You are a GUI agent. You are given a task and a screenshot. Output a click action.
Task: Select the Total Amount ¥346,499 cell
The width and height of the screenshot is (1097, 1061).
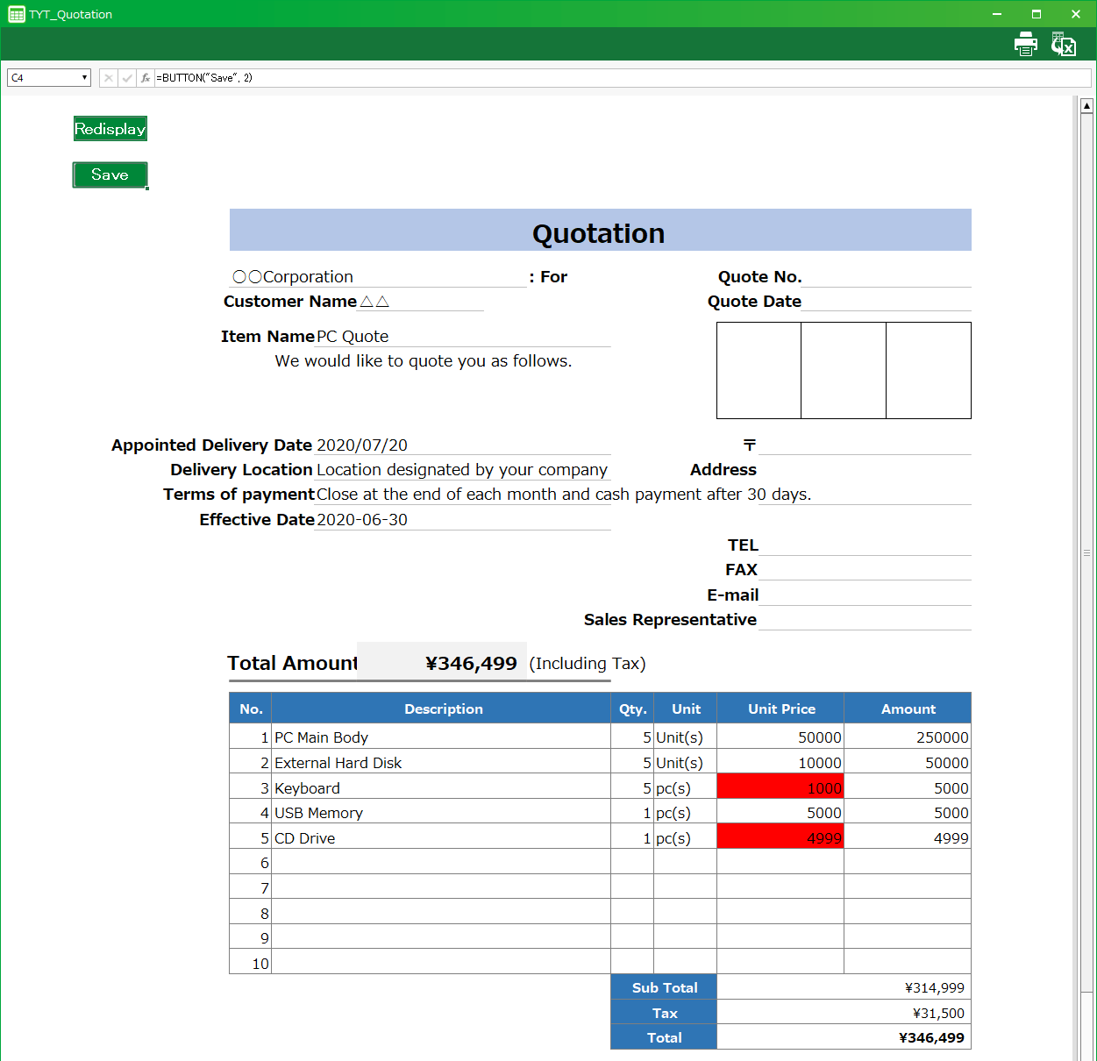pyautogui.click(x=442, y=663)
